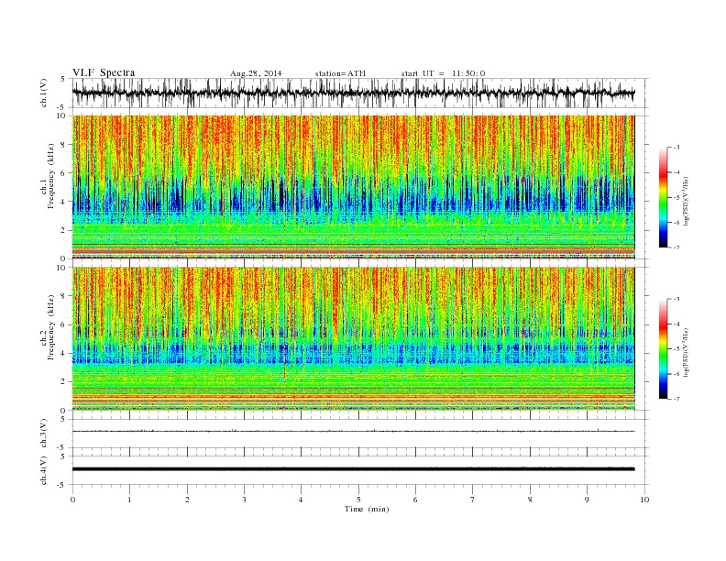The image size is (726, 561).
Task: Click the "-7" value on ch.2 colorbar
Action: pos(676,399)
